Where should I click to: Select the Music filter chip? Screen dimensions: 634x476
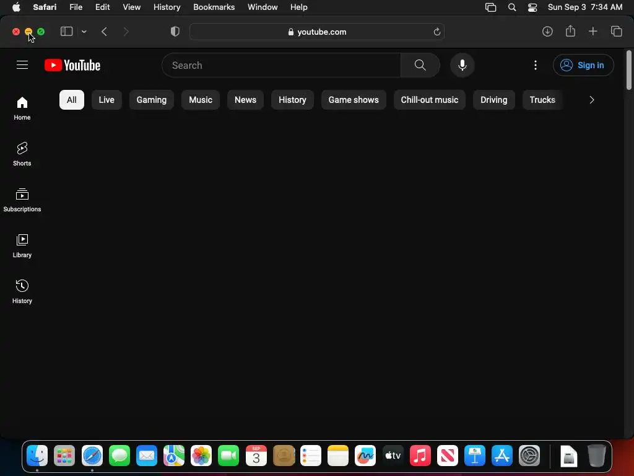coord(201,100)
